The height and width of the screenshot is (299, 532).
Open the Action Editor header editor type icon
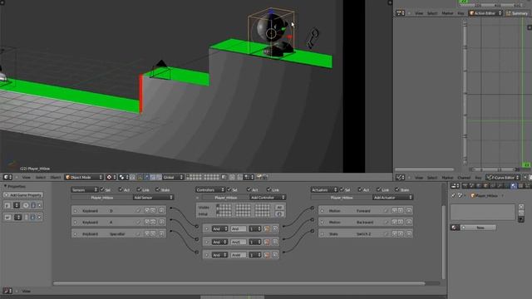click(401, 13)
